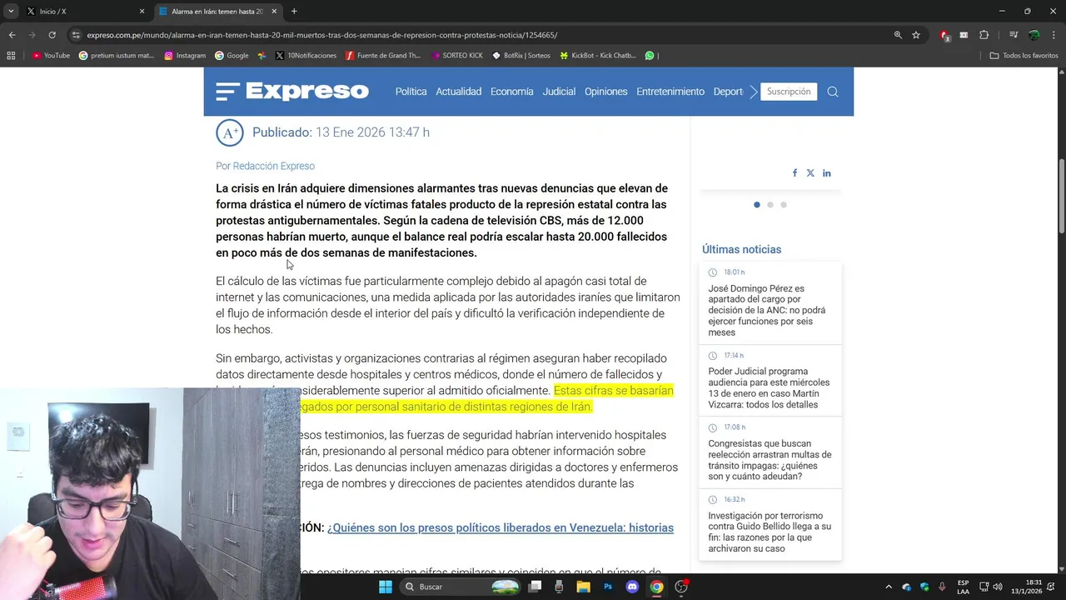The height and width of the screenshot is (600, 1066).
Task: Select the Judicial section
Action: pos(559,92)
